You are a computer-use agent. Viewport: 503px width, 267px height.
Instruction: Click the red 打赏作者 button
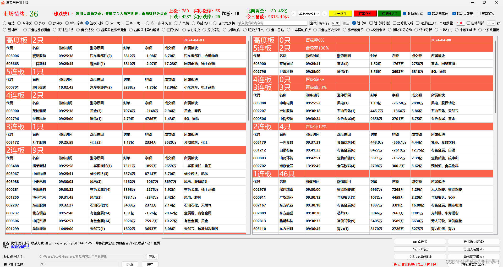[x=365, y=14]
